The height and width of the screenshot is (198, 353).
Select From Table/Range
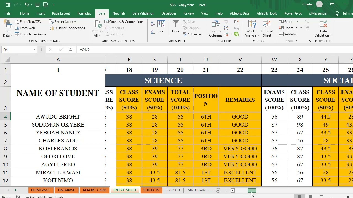coord(30,34)
